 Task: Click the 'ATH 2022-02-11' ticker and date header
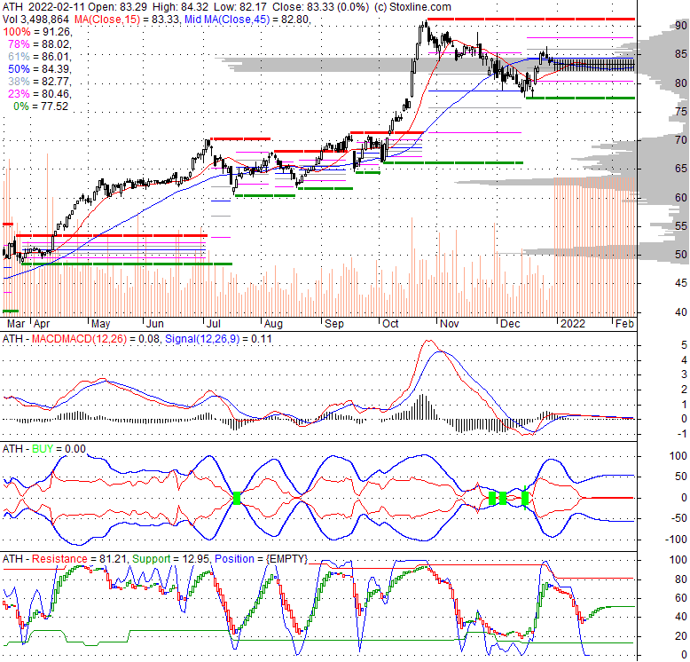click(43, 7)
